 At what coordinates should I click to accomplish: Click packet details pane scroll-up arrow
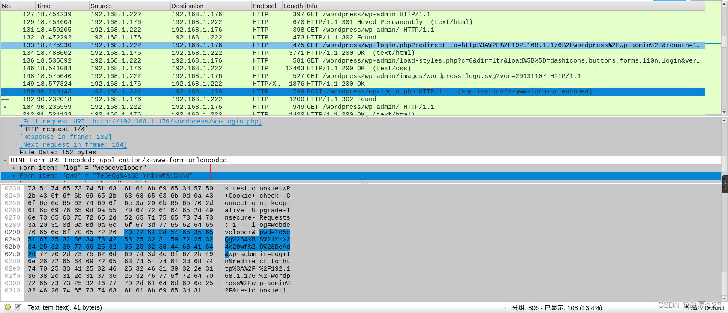[x=724, y=121]
